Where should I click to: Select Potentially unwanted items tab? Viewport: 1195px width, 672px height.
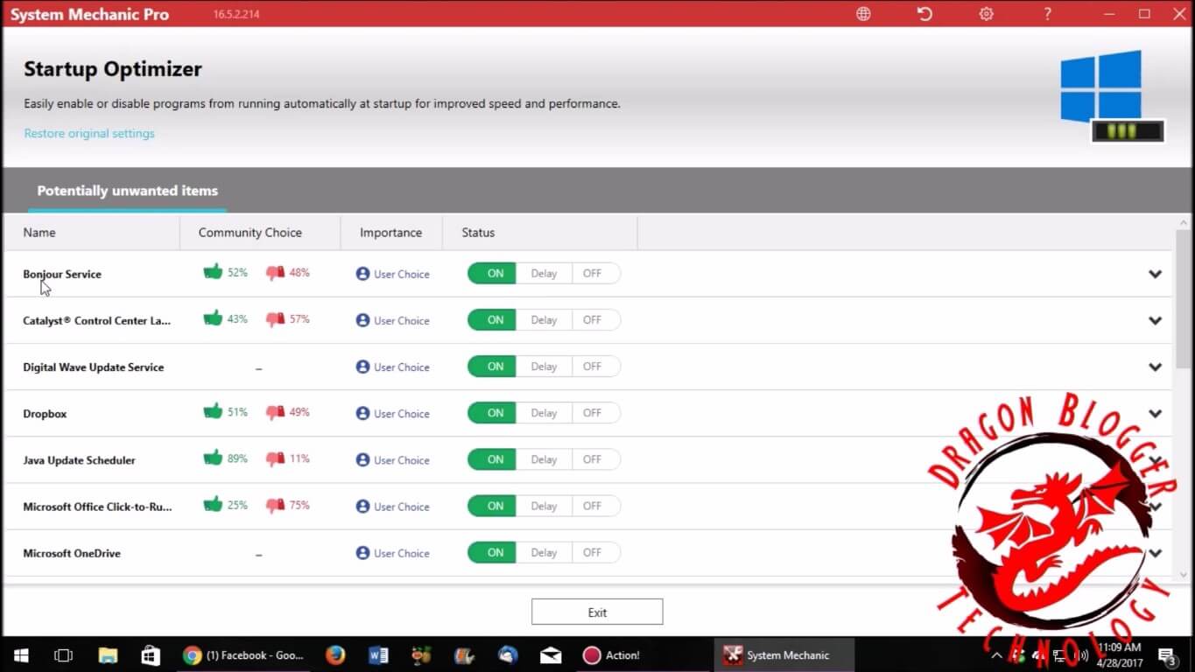coord(128,191)
